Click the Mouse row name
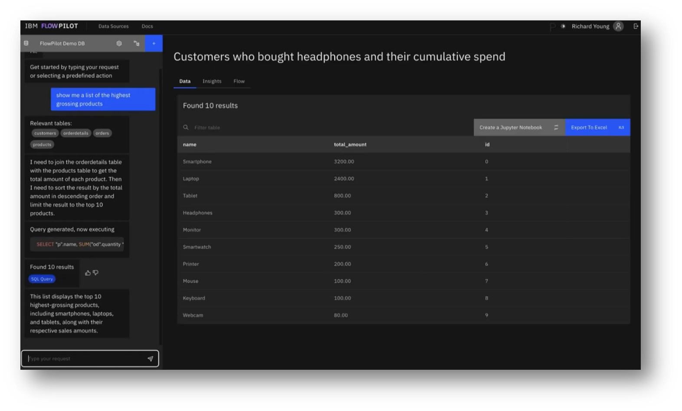The height and width of the screenshot is (411, 682). [x=190, y=281]
